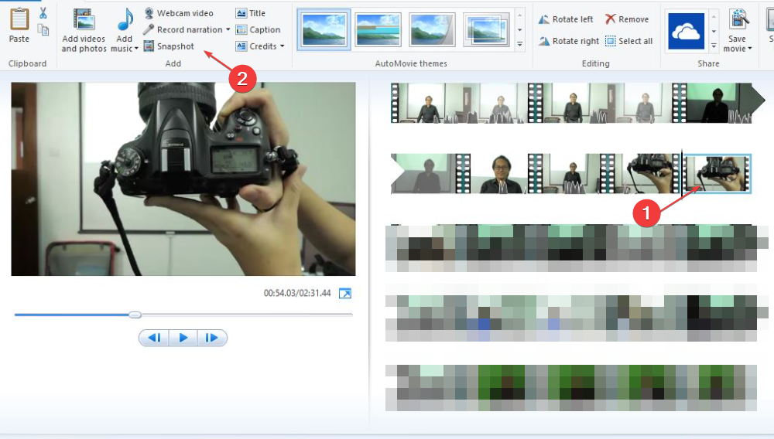774x439 pixels.
Task: Click the full screen preview icon
Action: point(345,293)
